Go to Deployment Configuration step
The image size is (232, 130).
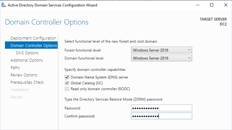point(33,38)
